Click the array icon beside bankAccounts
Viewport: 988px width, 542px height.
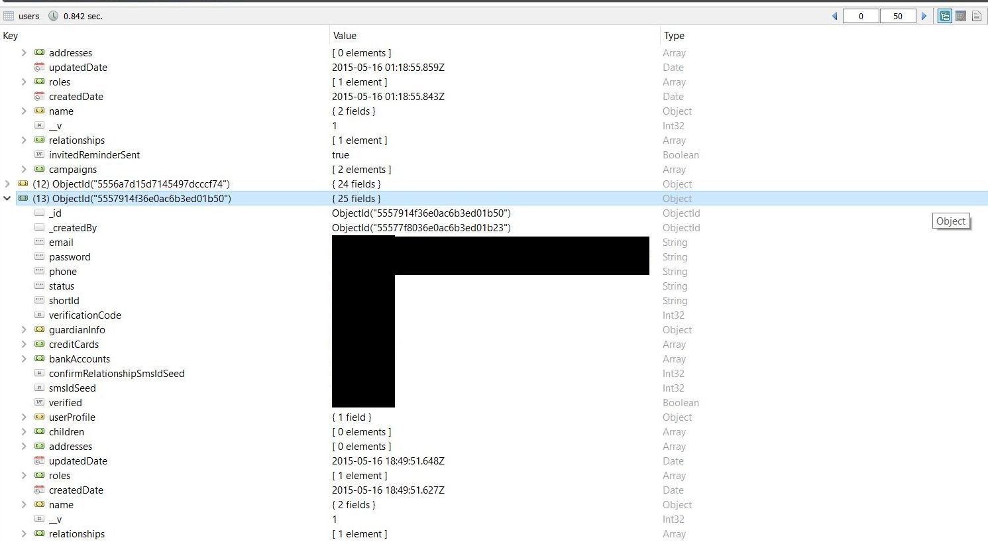click(x=40, y=359)
